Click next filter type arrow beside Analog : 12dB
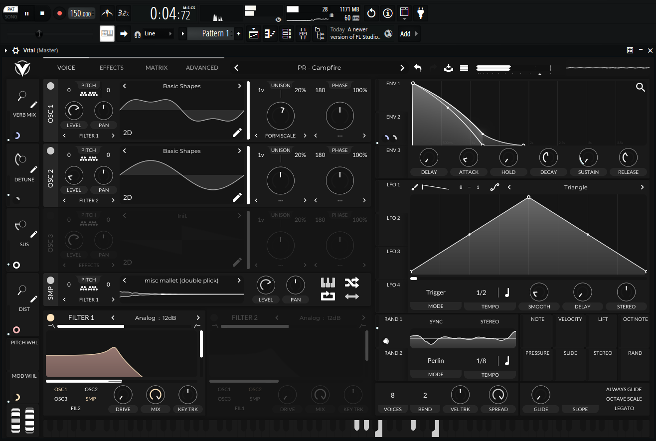The image size is (656, 441). pos(198,318)
